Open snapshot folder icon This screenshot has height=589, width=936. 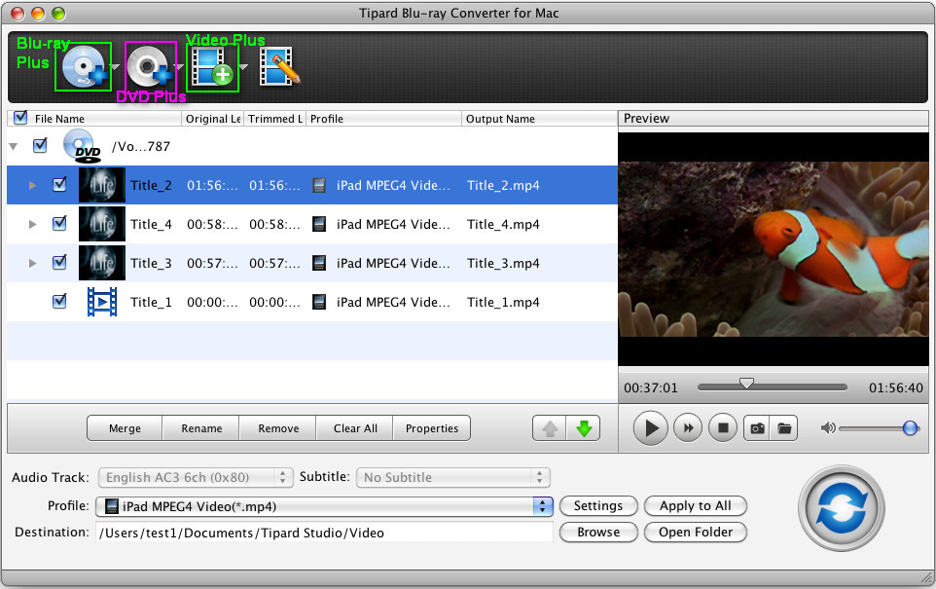784,428
